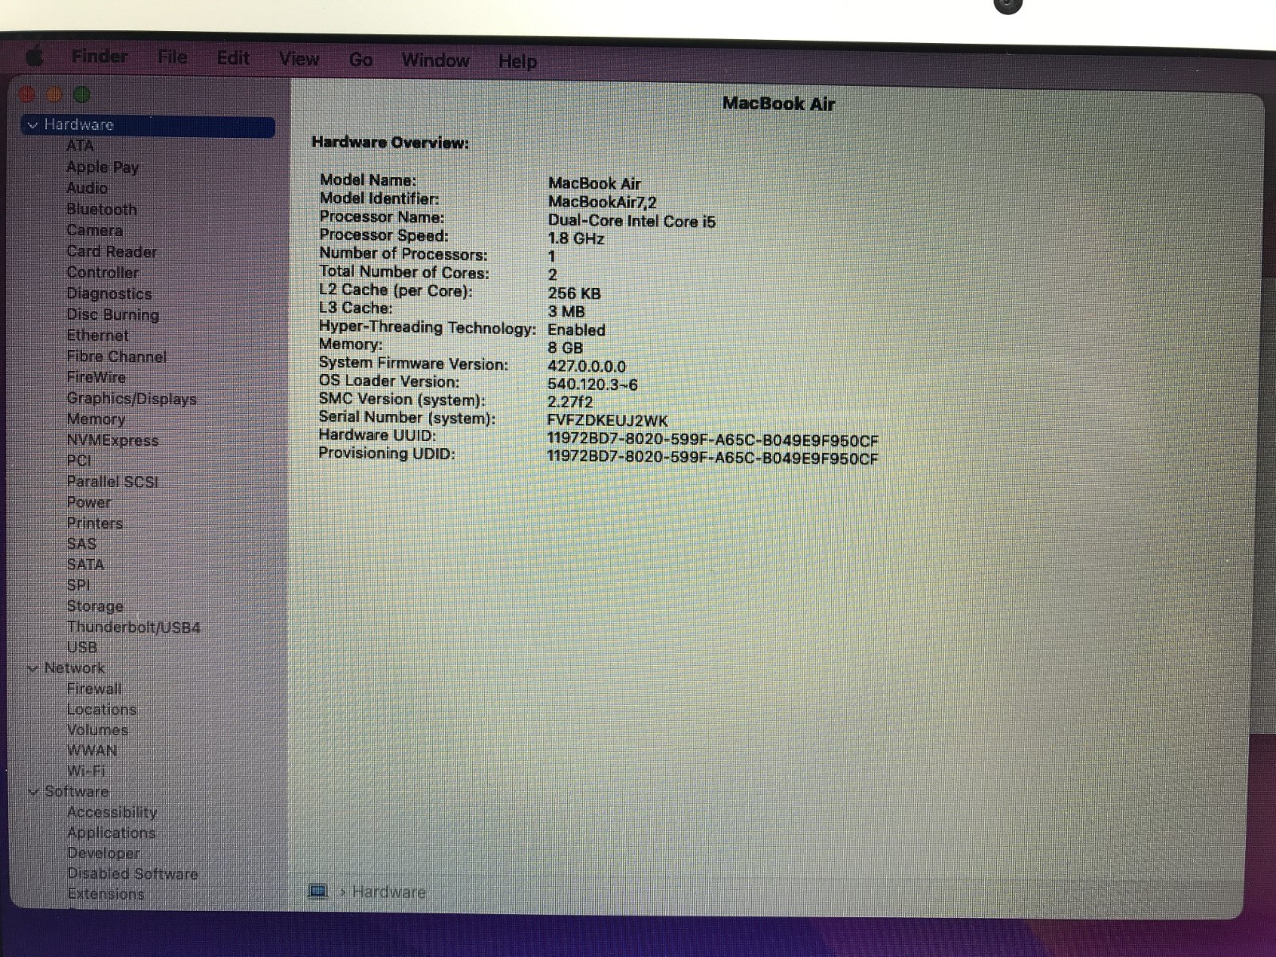
Task: Select Apple Pay in the sidebar
Action: point(103,167)
